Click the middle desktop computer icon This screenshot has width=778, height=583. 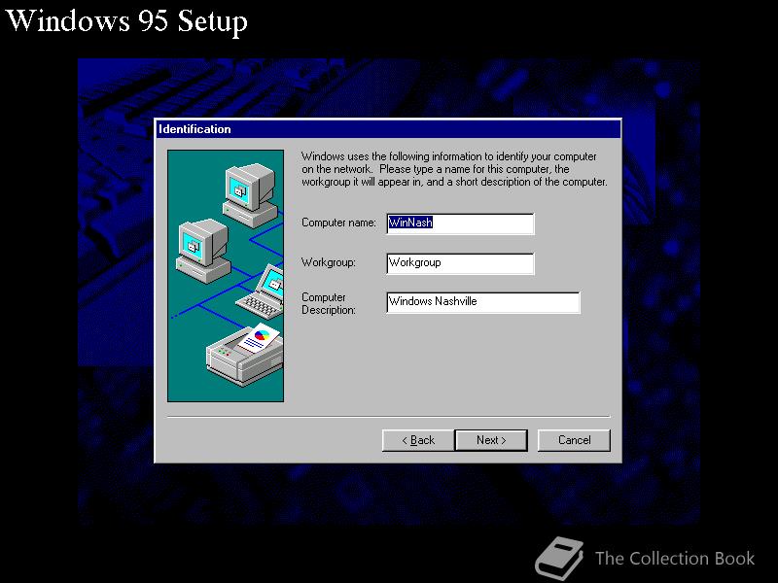[x=203, y=251]
